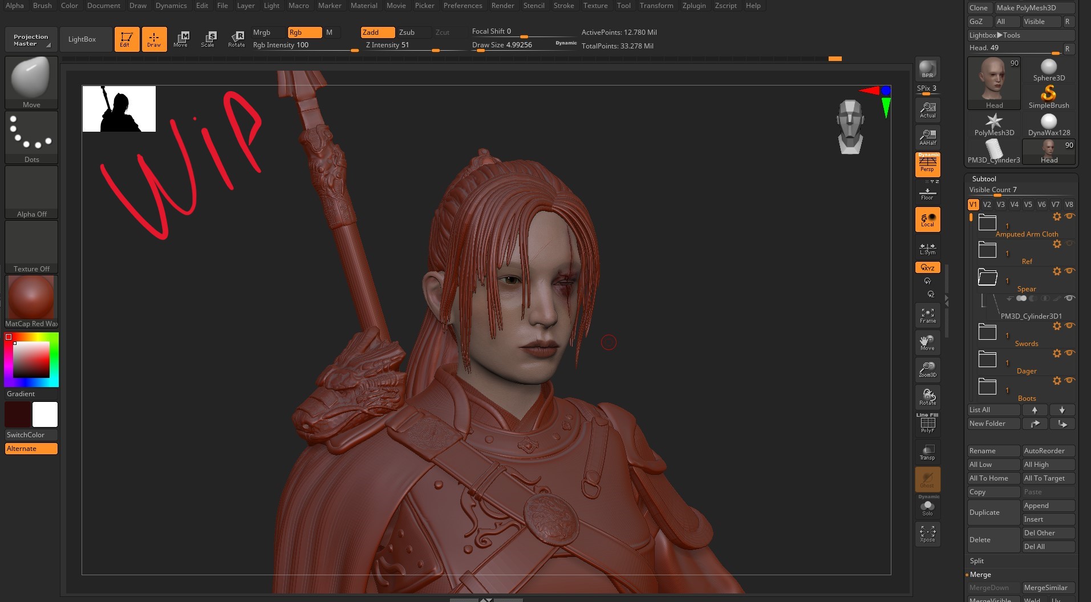The height and width of the screenshot is (602, 1091).
Task: Open the Stroke menu
Action: pos(563,6)
